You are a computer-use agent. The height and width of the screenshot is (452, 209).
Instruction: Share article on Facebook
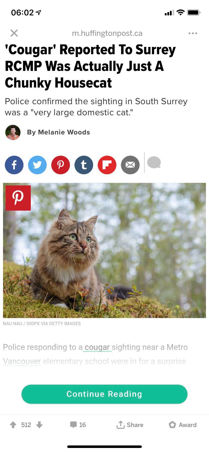(x=14, y=165)
